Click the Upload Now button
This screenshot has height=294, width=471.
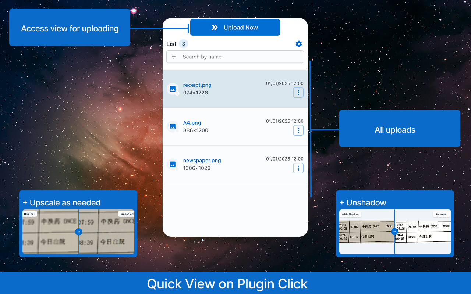pos(235,28)
